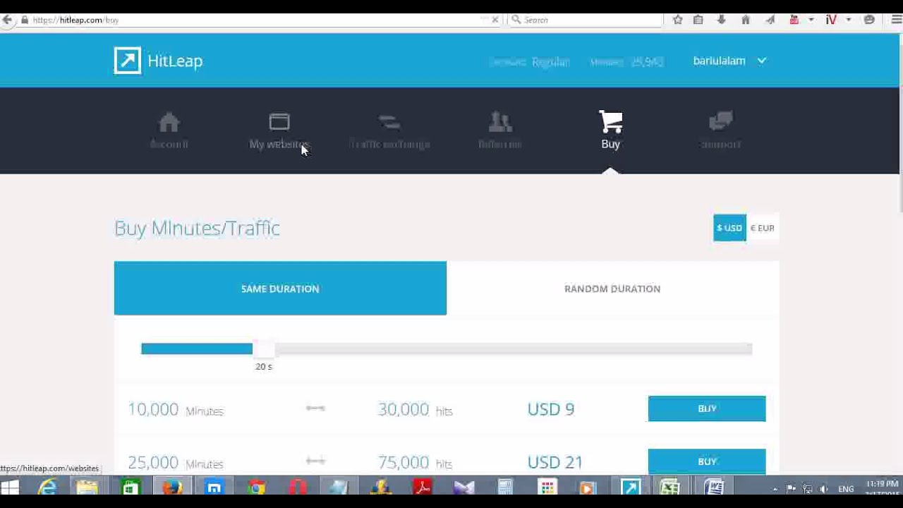Go to the Traffic exchange section
The image size is (903, 508).
[x=389, y=131]
